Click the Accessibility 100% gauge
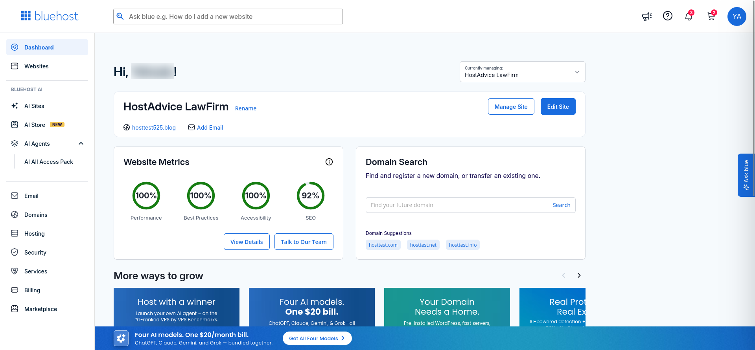The width and height of the screenshot is (755, 350). [256, 196]
